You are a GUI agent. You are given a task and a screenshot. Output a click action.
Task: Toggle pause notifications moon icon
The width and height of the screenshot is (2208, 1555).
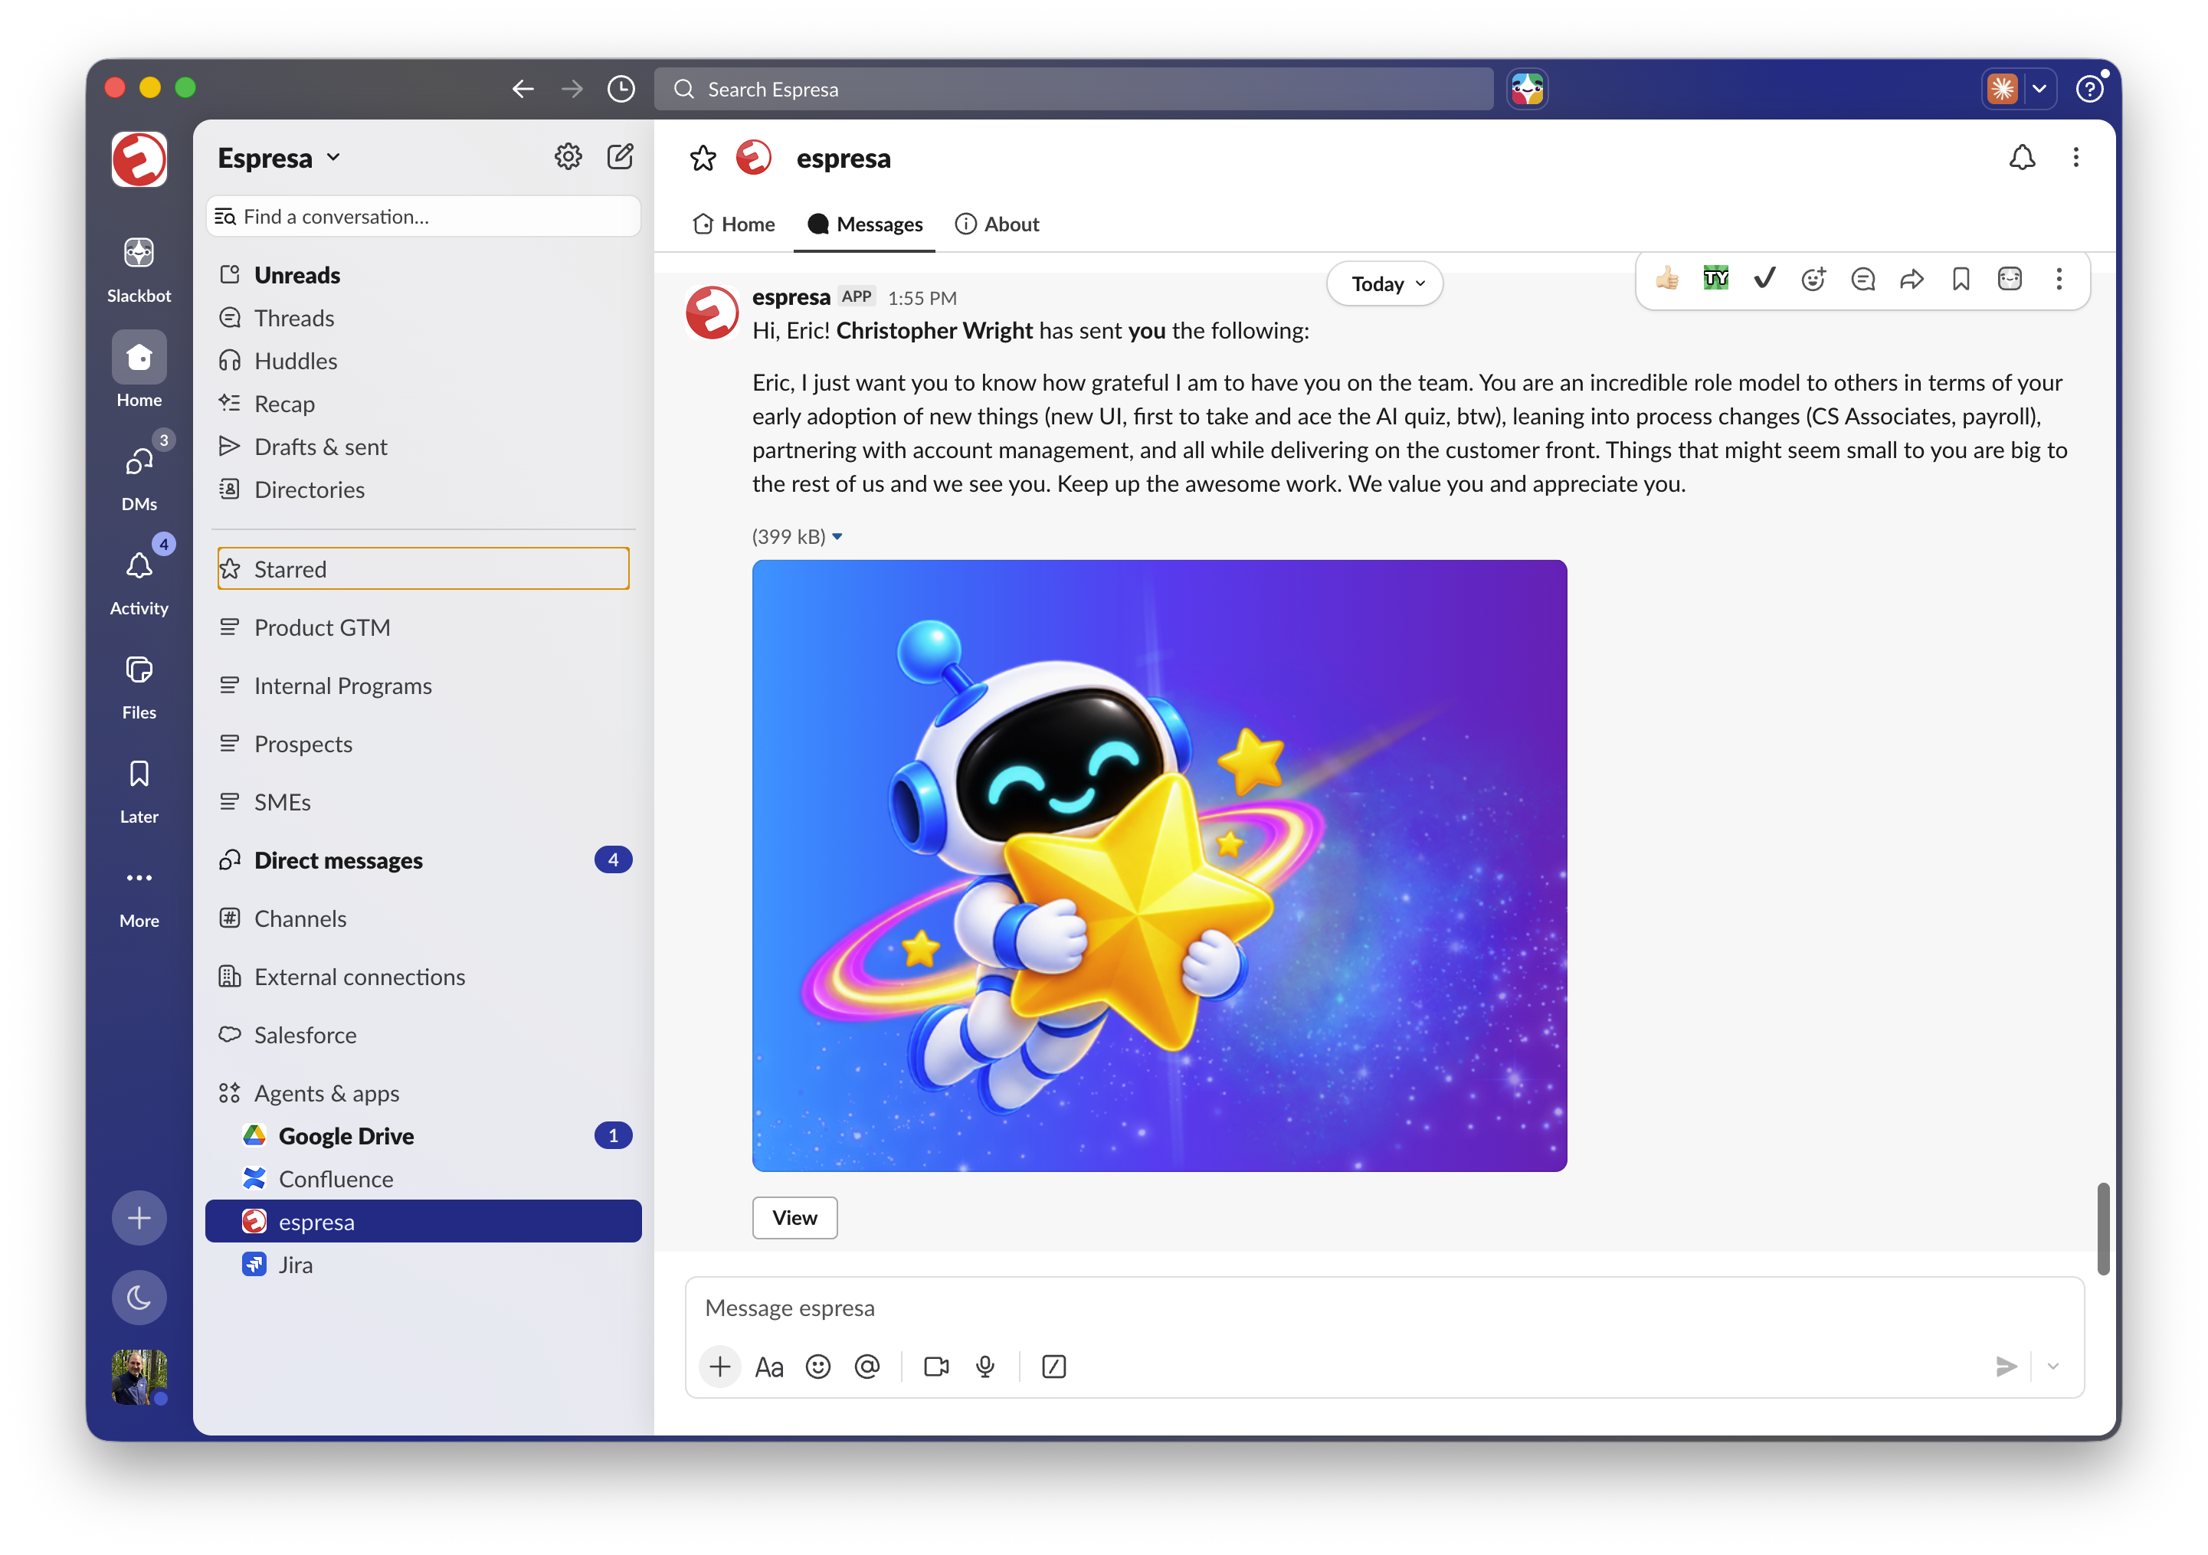139,1298
